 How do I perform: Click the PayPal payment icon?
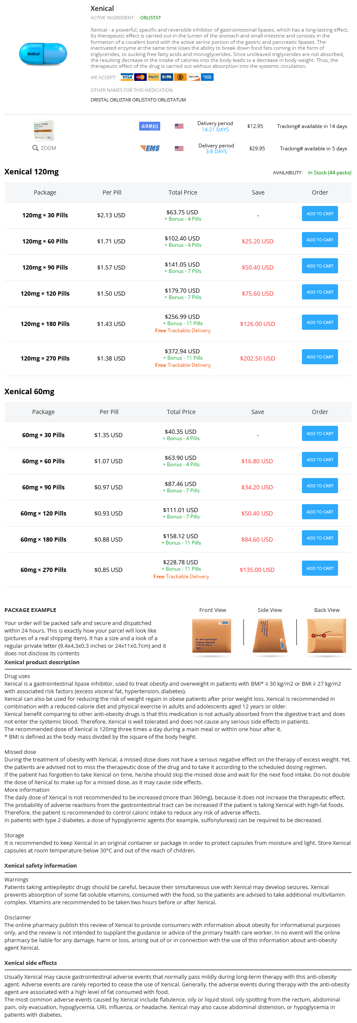coord(153,77)
